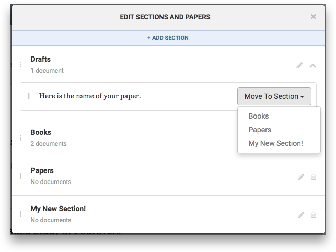The width and height of the screenshot is (336, 252).
Task: Click the pencil edit icon for Drafts
Action: (299, 66)
